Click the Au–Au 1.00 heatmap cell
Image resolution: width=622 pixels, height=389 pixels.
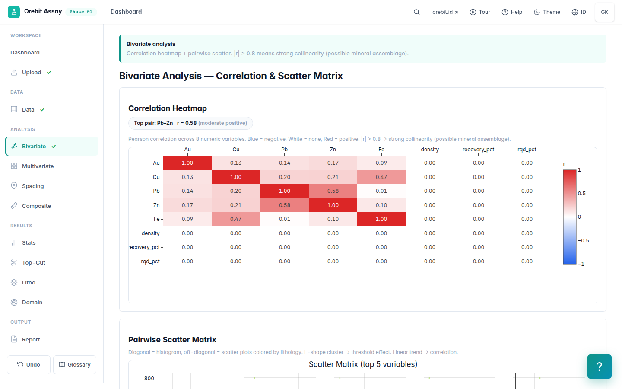187,163
